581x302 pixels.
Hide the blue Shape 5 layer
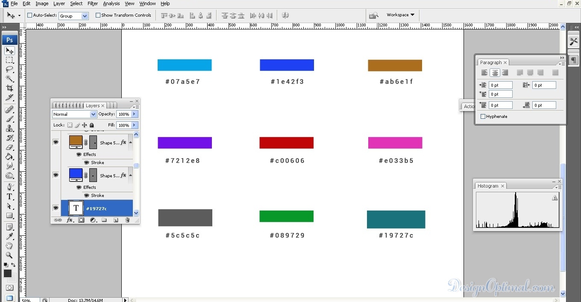pyautogui.click(x=56, y=175)
